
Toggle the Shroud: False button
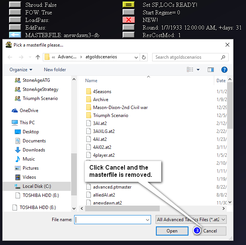[15, 5]
